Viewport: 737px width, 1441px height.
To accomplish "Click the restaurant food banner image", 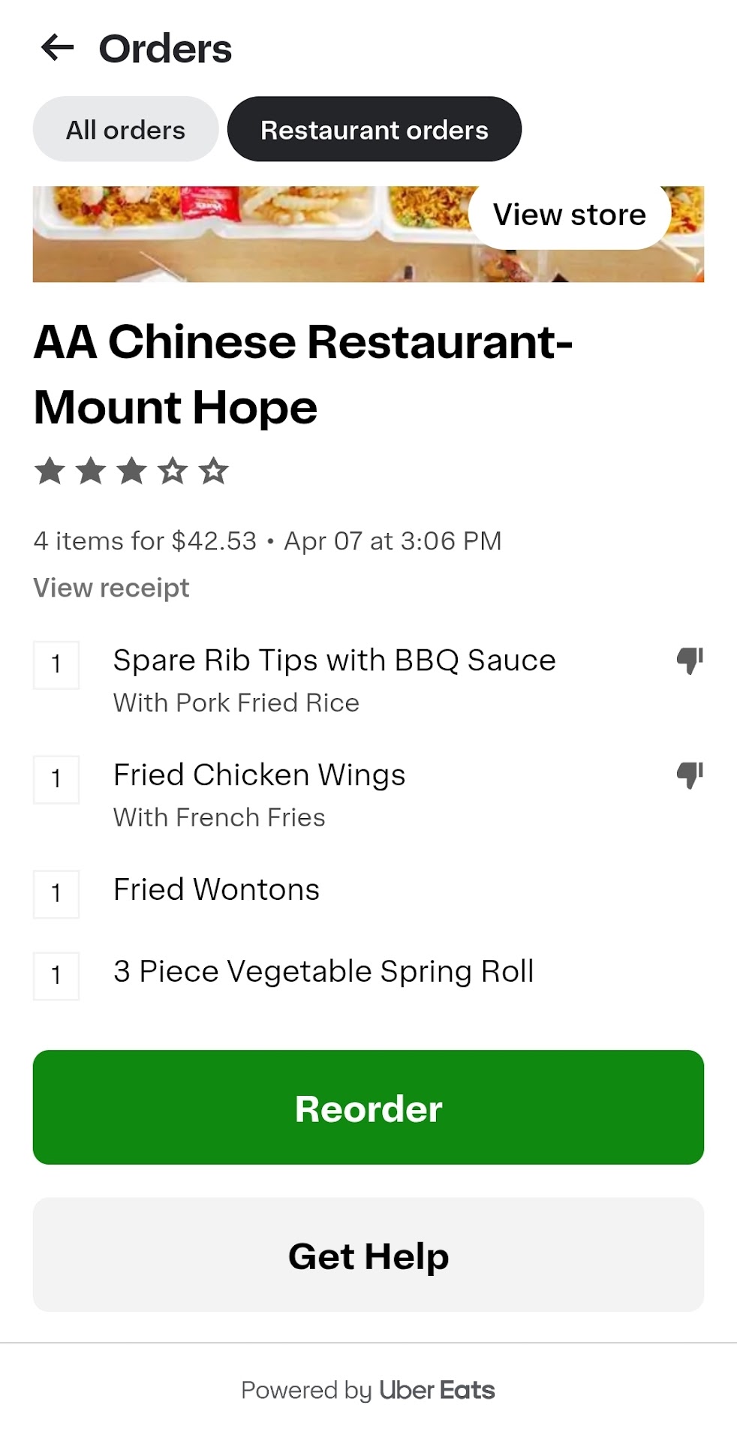I will pyautogui.click(x=248, y=234).
